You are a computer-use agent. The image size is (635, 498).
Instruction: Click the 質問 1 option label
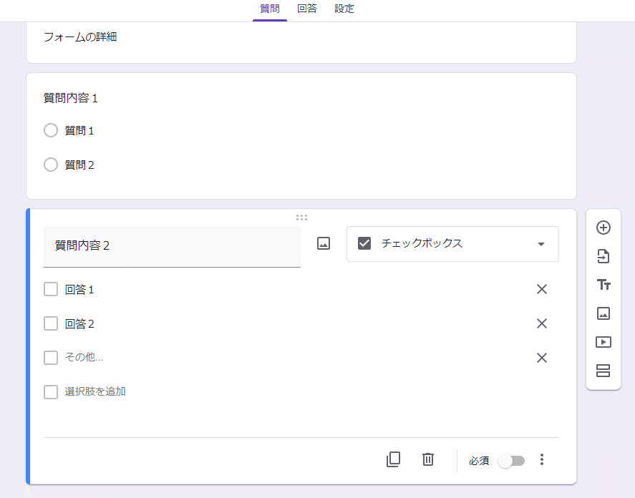[x=79, y=131]
